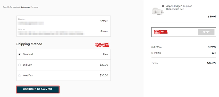Image resolution: width=219 pixels, height=97 pixels.
Task: Go back to Cart breadcrumb
Action: (x=4, y=7)
